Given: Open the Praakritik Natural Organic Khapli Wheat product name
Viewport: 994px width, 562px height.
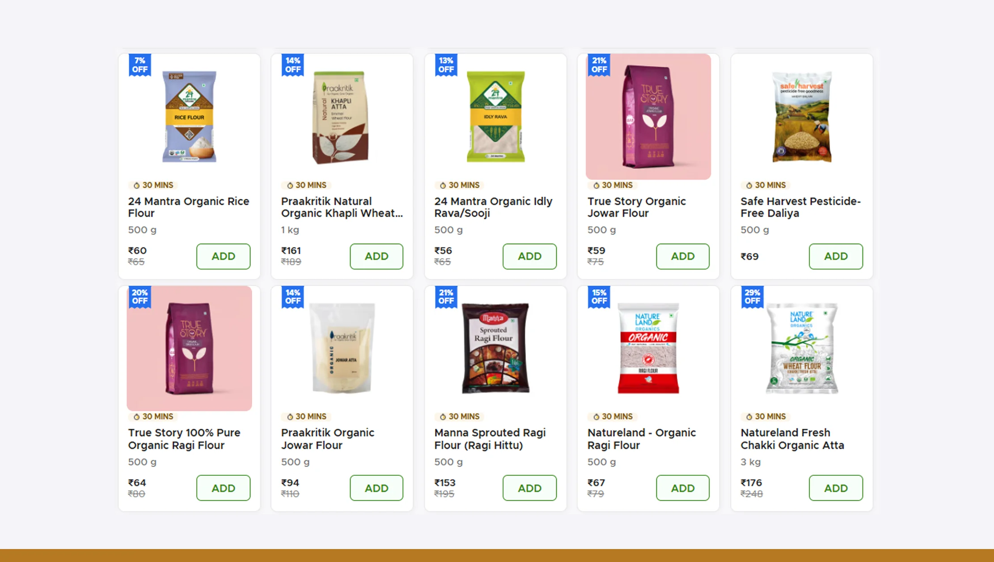Looking at the screenshot, I should pos(342,207).
